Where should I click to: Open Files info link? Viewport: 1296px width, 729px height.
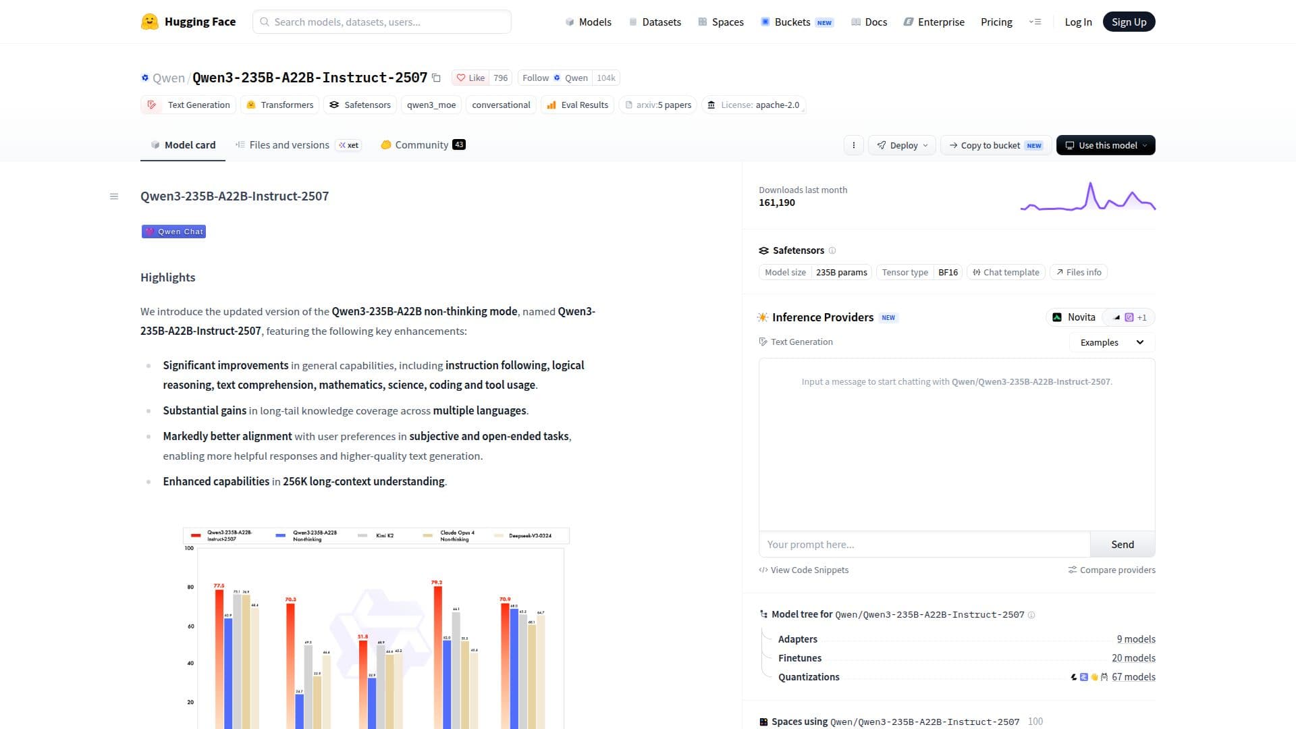coord(1079,272)
